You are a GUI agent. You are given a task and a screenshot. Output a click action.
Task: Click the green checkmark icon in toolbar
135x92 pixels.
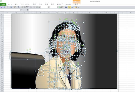coord(60,7)
